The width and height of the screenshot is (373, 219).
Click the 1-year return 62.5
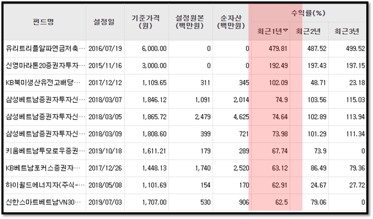[x=281, y=202]
